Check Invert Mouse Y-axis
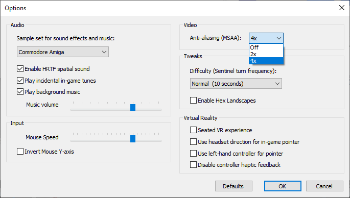This screenshot has width=350, height=198. click(20, 152)
